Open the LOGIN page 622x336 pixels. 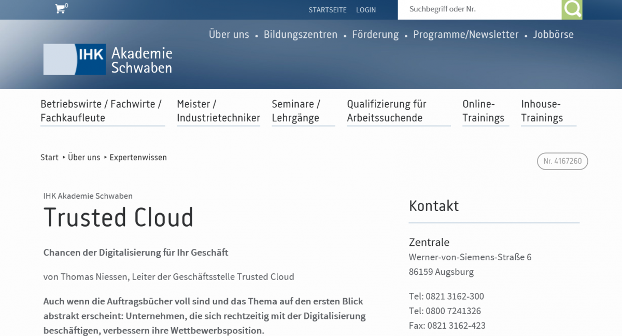[366, 9]
